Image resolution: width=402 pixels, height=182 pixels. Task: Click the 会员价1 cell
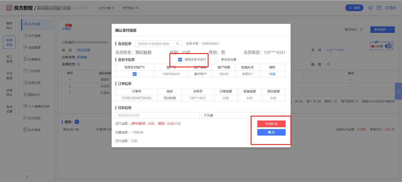247,74
